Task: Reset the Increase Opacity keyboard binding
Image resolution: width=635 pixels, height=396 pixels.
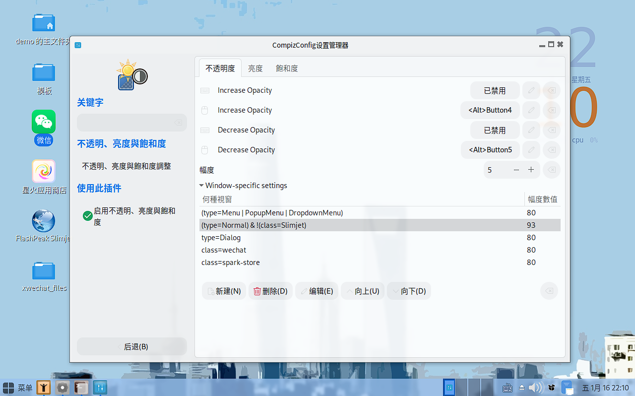Action: (552, 90)
